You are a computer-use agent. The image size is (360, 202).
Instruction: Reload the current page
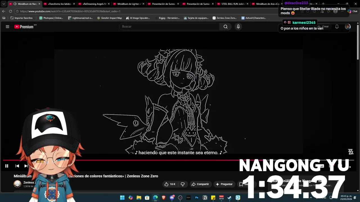point(10,11)
